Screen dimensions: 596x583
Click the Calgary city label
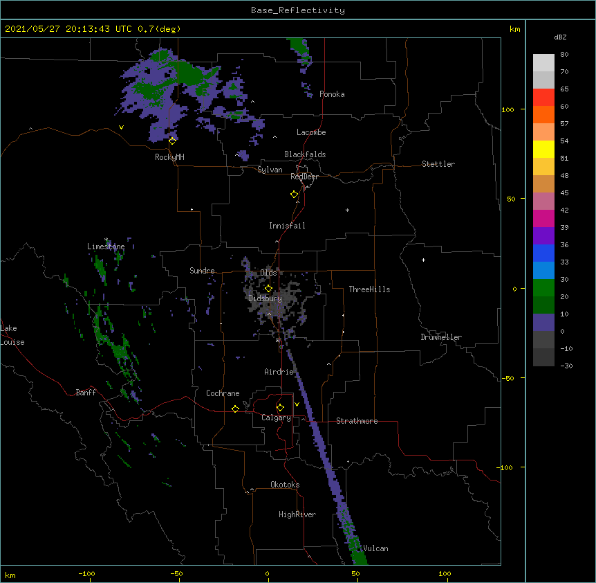pyautogui.click(x=276, y=418)
